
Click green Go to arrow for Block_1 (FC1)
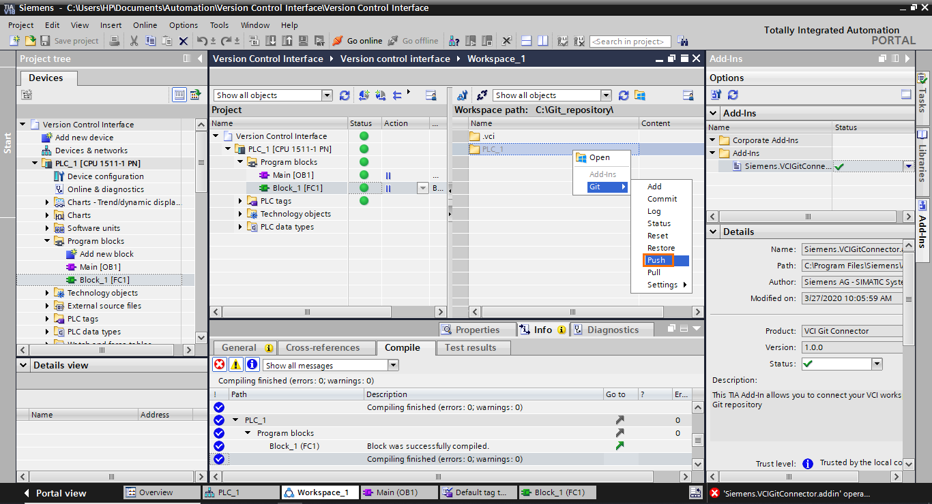pos(620,445)
